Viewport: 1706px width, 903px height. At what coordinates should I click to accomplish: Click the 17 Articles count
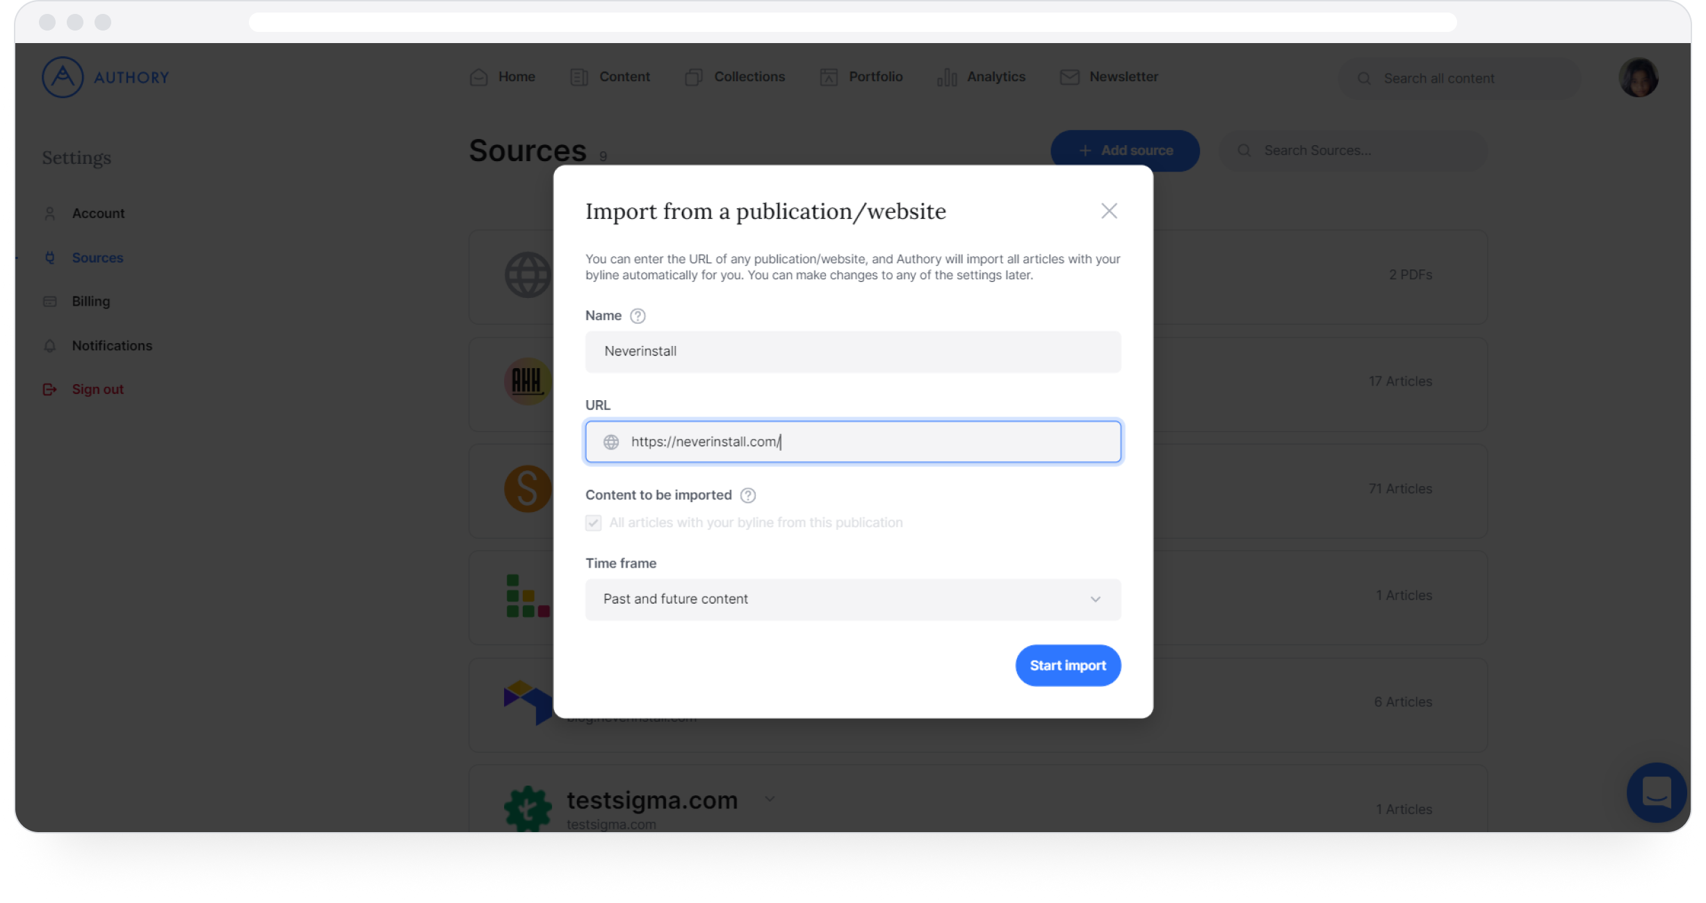1400,381
